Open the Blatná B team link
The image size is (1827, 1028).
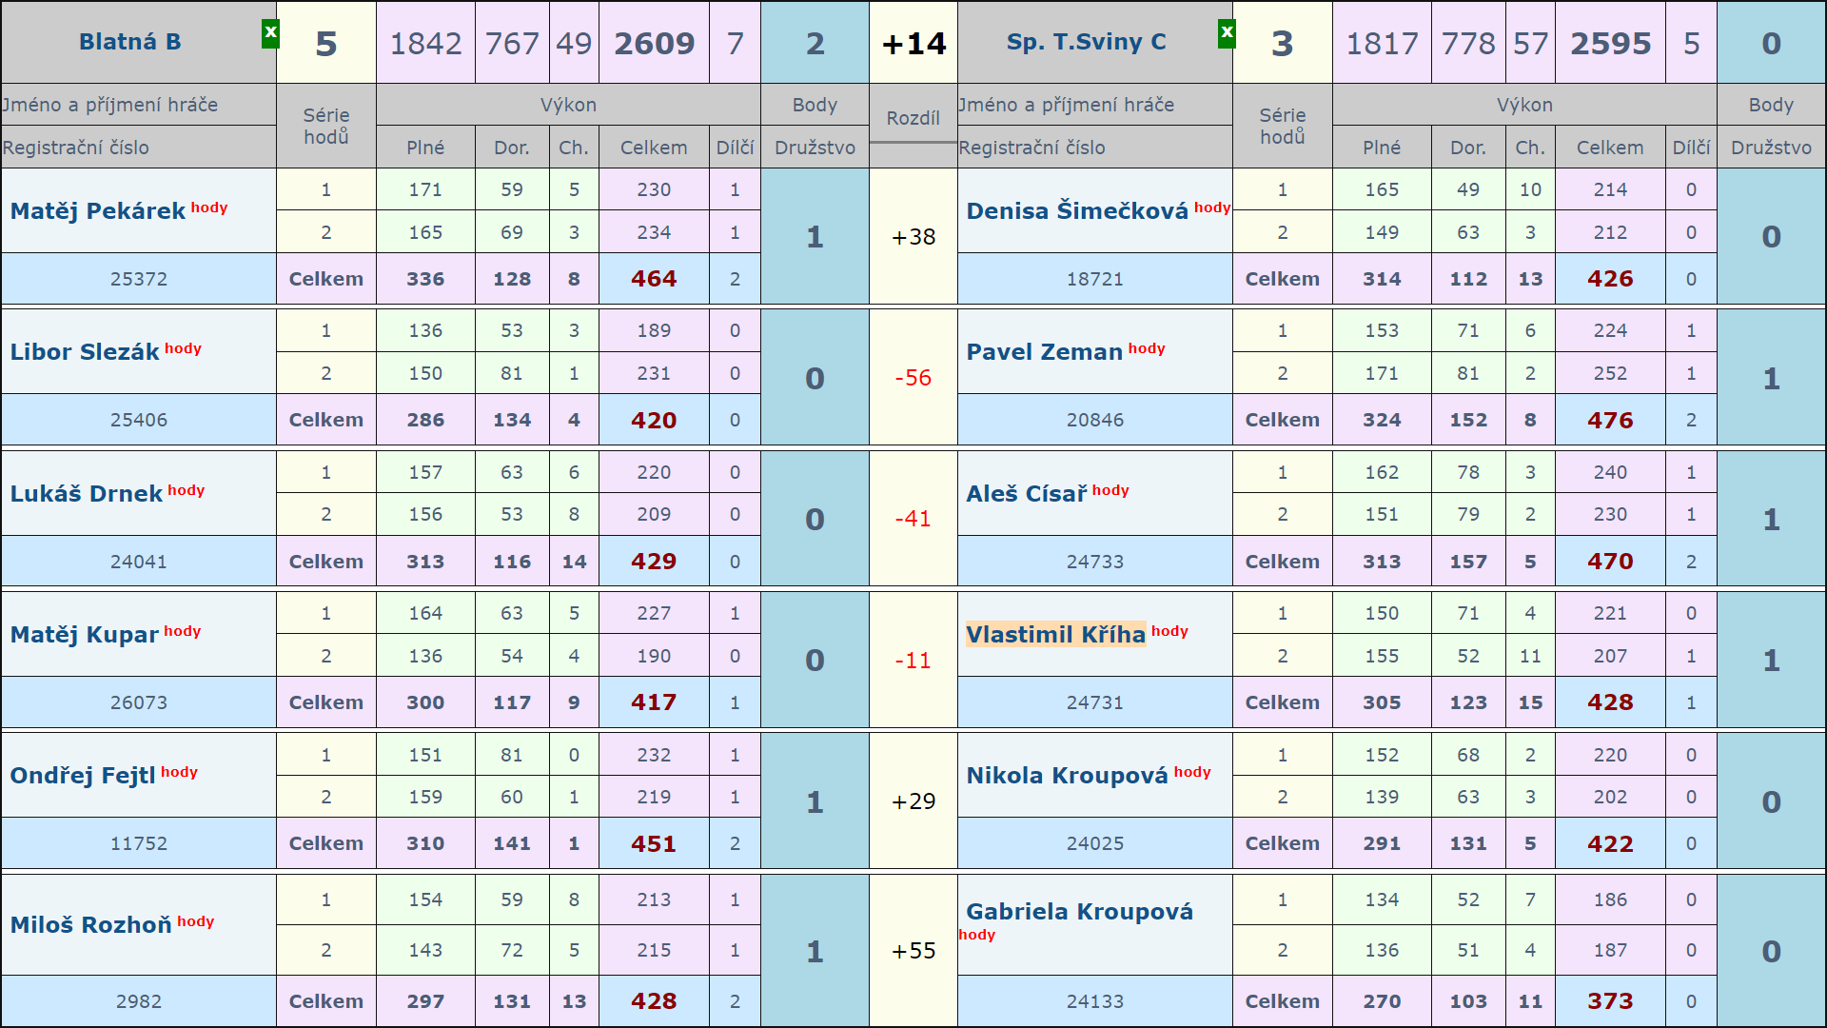129,42
